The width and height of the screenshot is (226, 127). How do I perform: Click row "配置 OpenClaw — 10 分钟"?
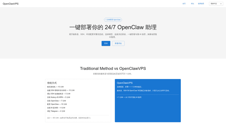(57, 104)
